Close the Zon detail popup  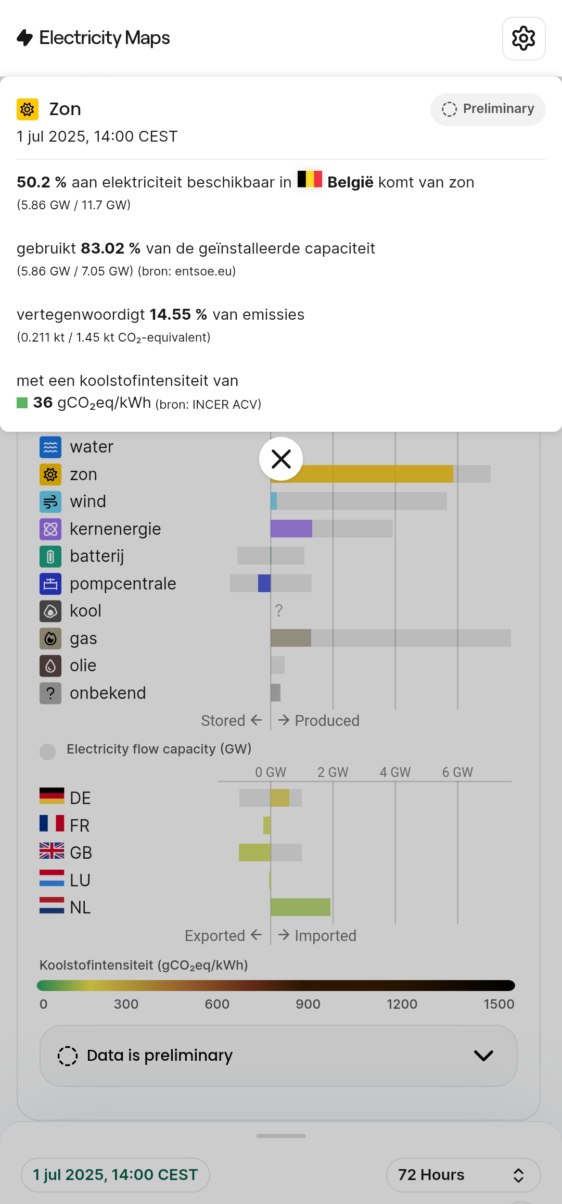281,459
